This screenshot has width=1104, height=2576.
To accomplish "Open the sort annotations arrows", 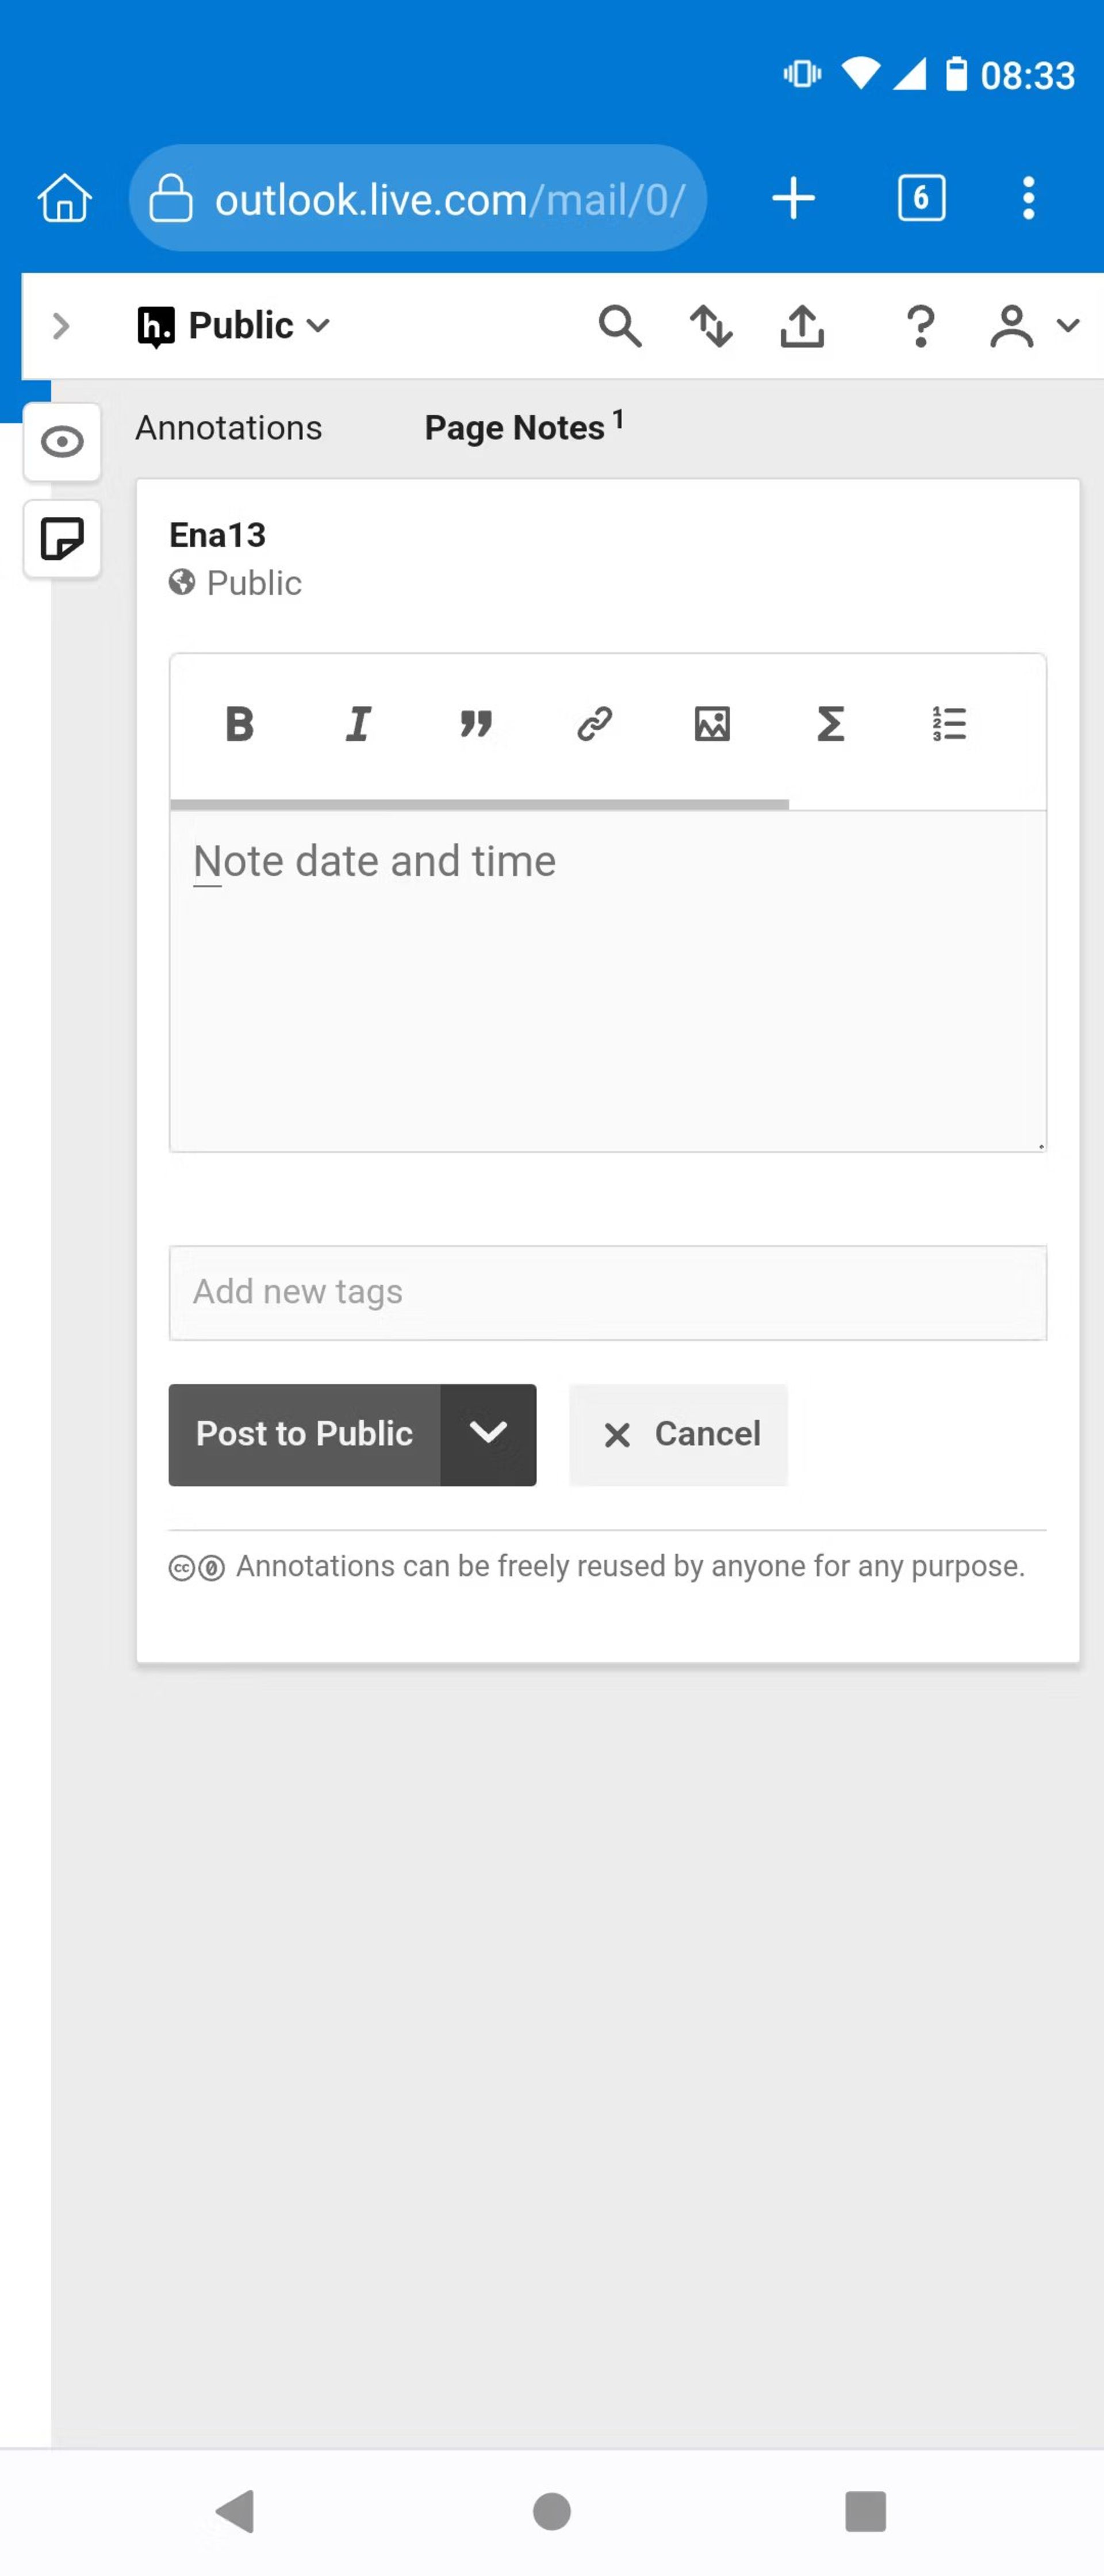I will coord(711,326).
